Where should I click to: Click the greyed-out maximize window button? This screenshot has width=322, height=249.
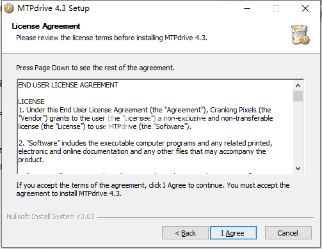click(276, 8)
